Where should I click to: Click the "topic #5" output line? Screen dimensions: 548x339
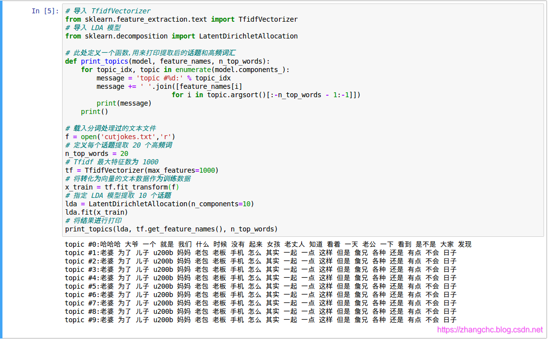point(261,287)
